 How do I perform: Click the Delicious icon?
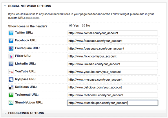[x=11, y=87]
